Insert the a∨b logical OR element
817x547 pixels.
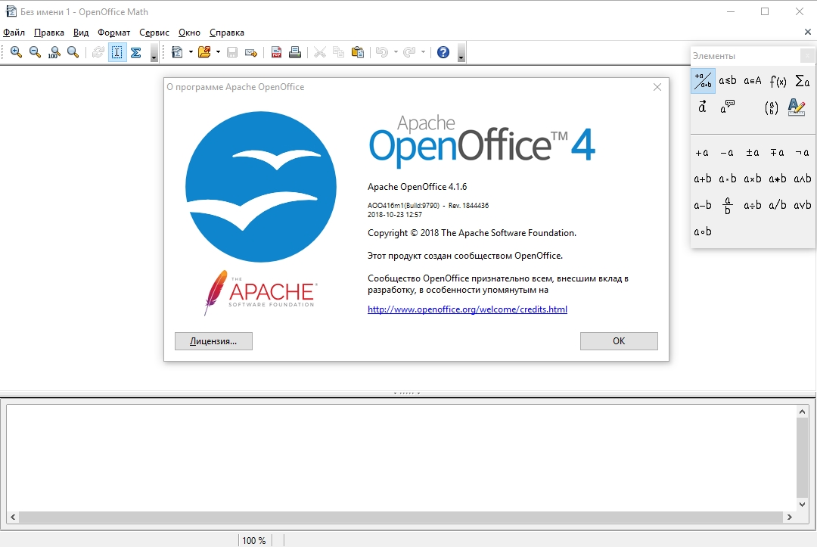coord(803,205)
